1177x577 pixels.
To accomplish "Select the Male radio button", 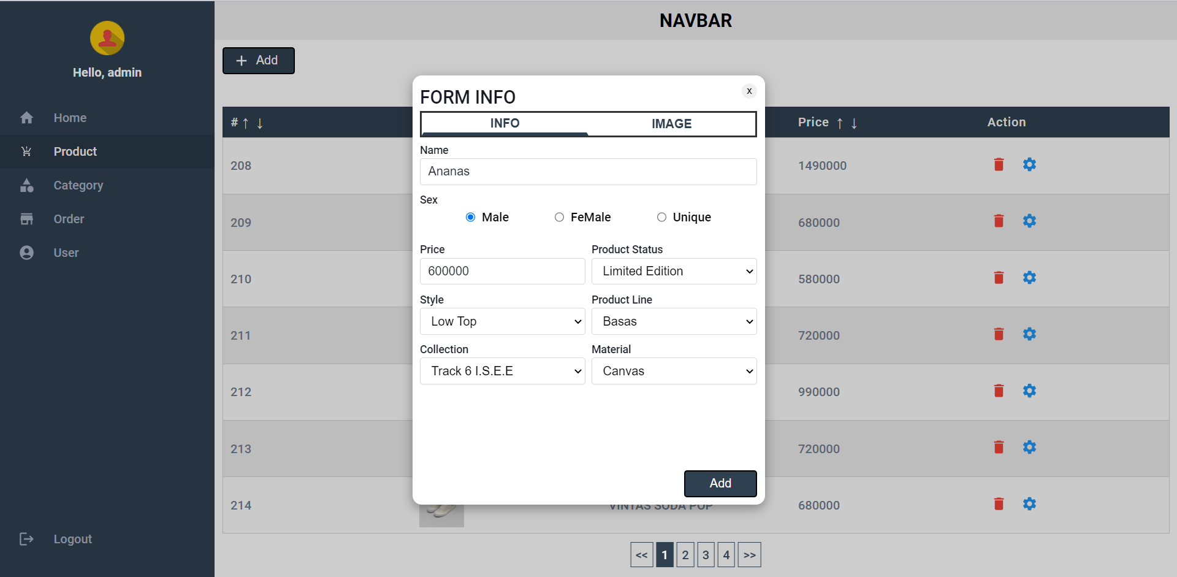I will [x=470, y=217].
